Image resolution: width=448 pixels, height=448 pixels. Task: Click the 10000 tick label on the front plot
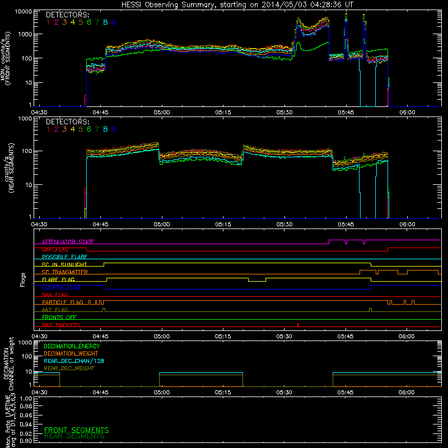click(x=24, y=11)
